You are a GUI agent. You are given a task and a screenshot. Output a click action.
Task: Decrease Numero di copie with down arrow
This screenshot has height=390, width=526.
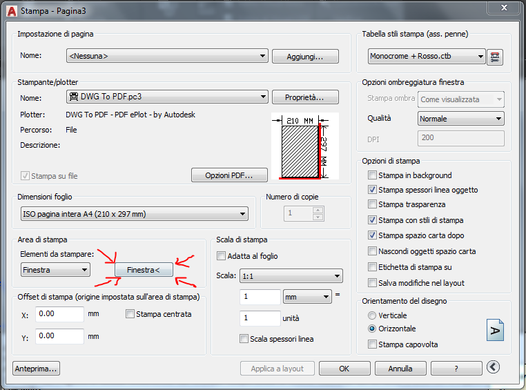318,217
